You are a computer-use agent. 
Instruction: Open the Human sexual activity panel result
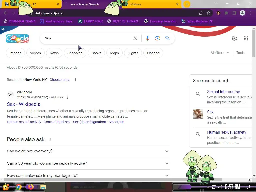click(x=226, y=132)
